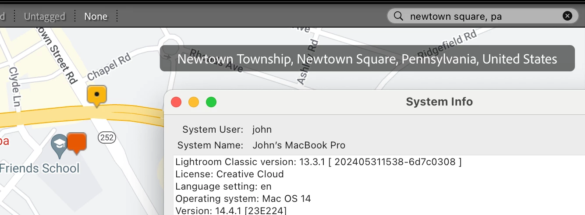Click the school marker icon on map

coord(59,146)
